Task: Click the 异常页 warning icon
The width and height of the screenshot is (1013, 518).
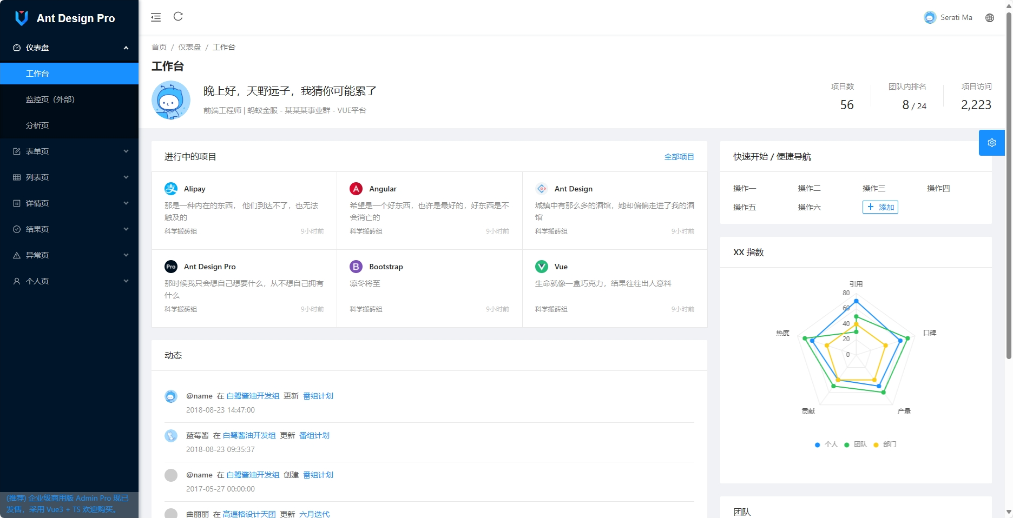Action: point(17,255)
